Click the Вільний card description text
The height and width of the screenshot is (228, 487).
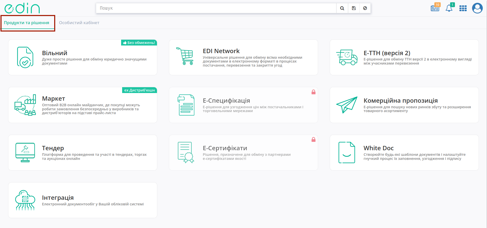(x=94, y=61)
